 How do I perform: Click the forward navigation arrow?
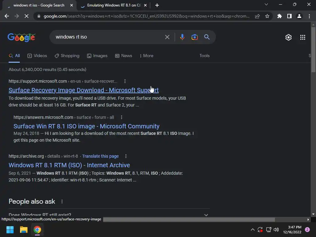(17, 16)
